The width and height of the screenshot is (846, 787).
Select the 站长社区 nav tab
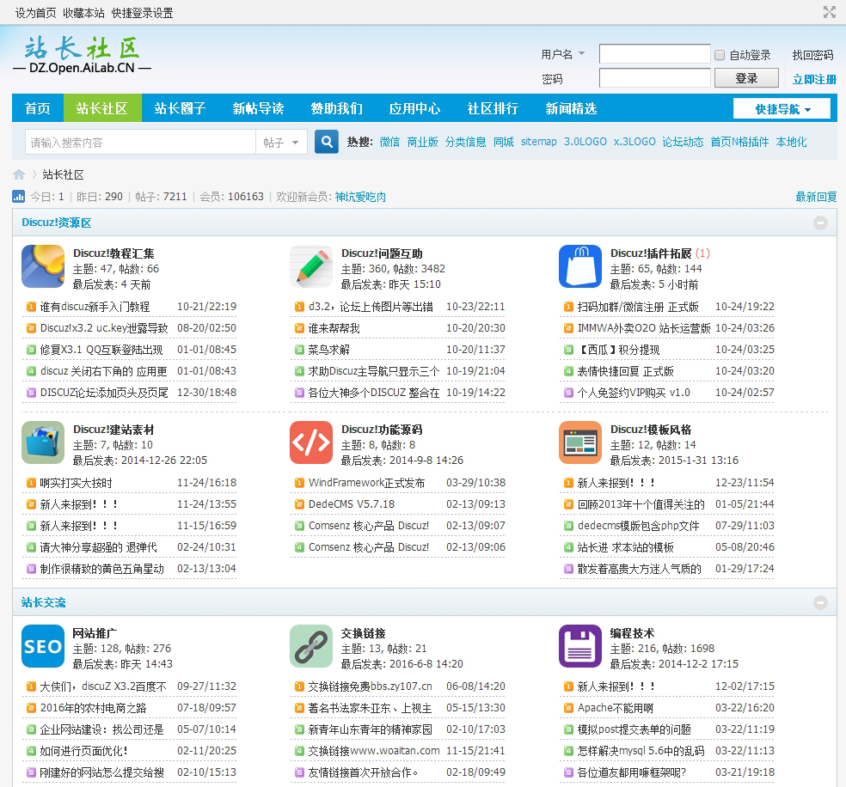pyautogui.click(x=102, y=108)
